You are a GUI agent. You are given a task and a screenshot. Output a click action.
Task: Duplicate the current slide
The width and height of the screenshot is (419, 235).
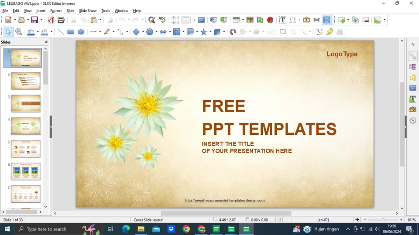coord(355,20)
